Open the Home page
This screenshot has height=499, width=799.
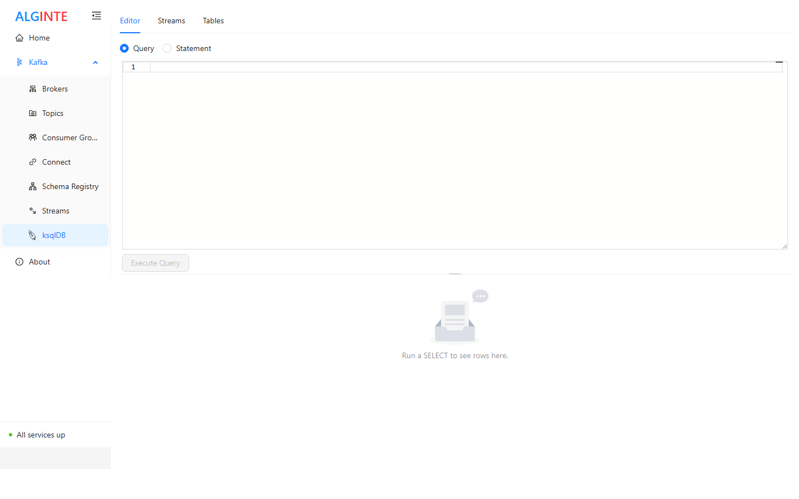coord(55,38)
